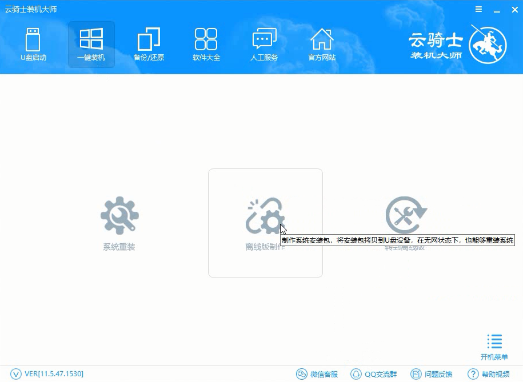Image resolution: width=523 pixels, height=382 pixels.
Task: Open 微信客服 link
Action: pyautogui.click(x=317, y=374)
